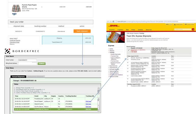This screenshot has width=196, height=114.
Task: Open the Canceling Order link
Action: click(x=15, y=42)
